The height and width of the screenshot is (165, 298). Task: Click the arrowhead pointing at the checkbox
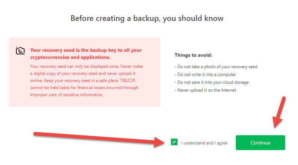click(x=159, y=142)
